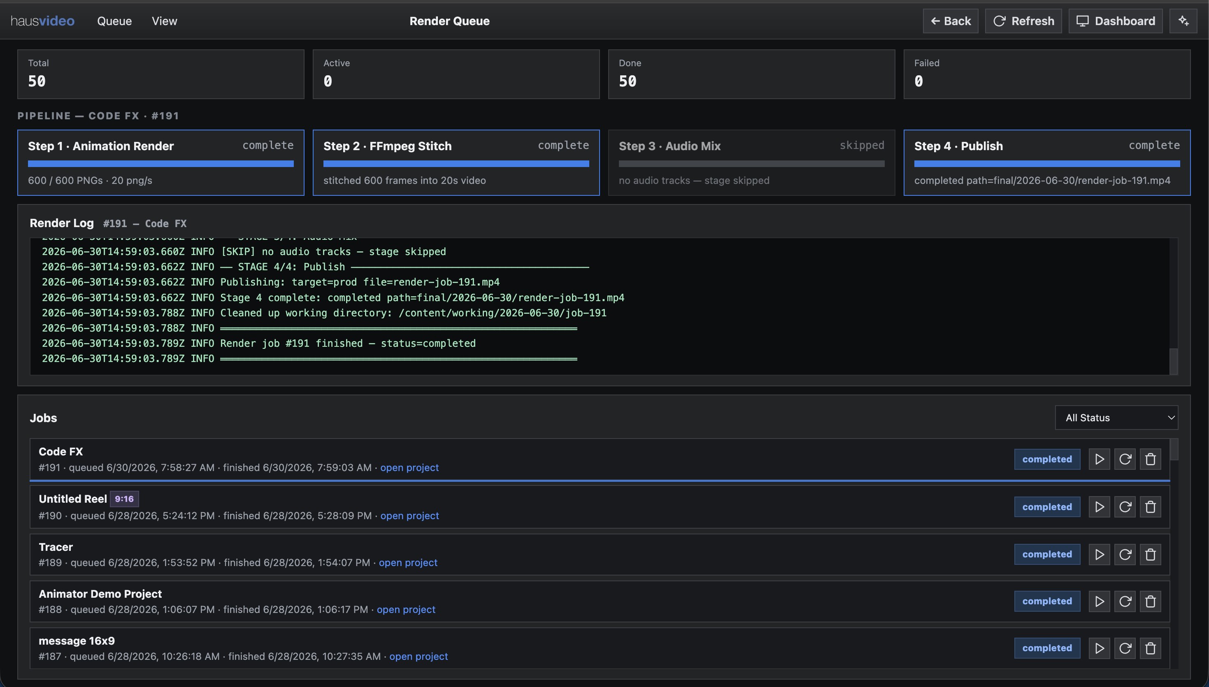Open project link for Tracer
The width and height of the screenshot is (1209, 687).
click(408, 562)
